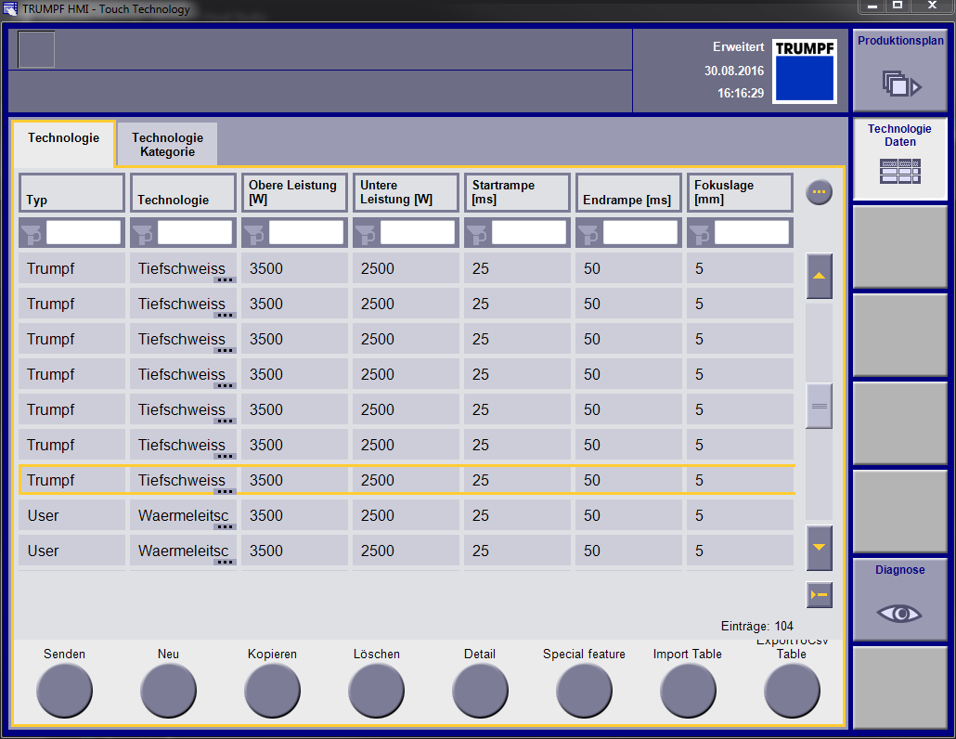Click the Typ column header

coord(72,193)
